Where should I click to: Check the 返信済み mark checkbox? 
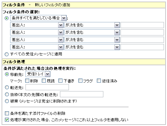click(x=99, y=80)
